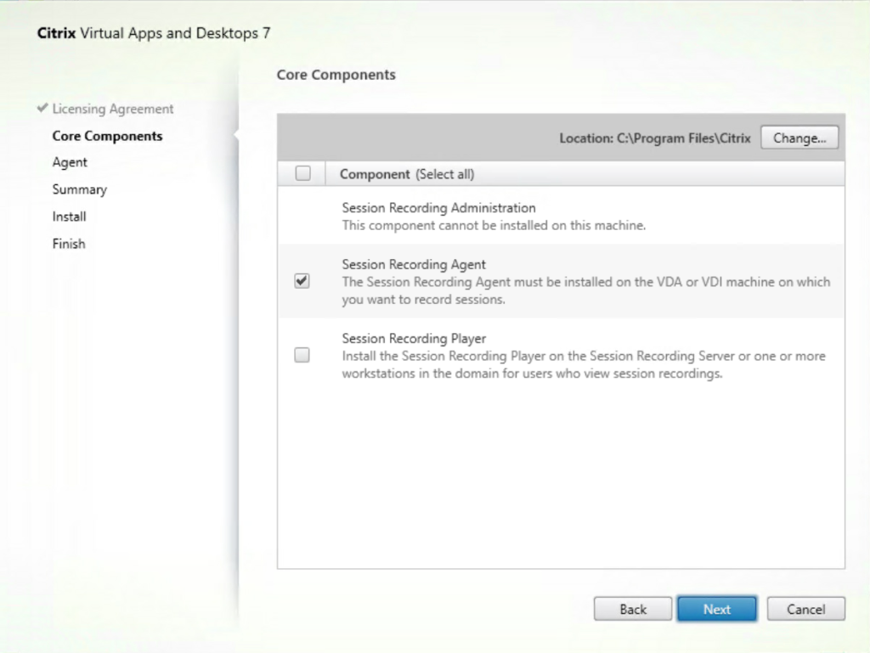Select the Finish step in sidebar
This screenshot has height=653, width=870.
click(x=69, y=244)
